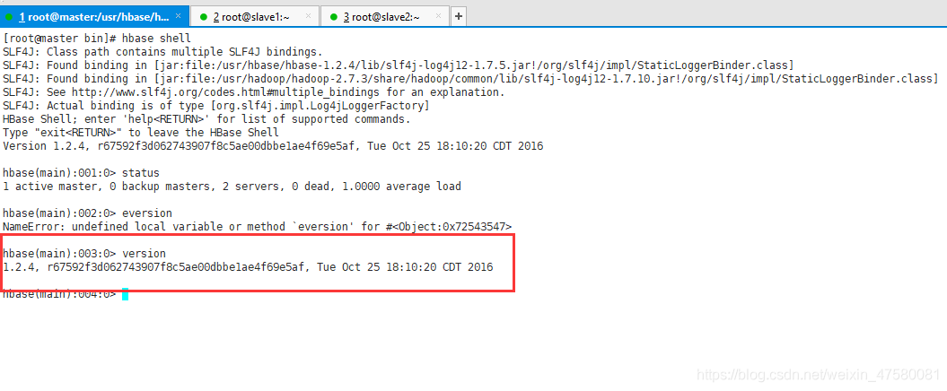Click the hadoop-2.7.3 slf4j-log4j12-1.7.10.jar binding line
Viewport: 947px width, 391px height.
point(470,79)
